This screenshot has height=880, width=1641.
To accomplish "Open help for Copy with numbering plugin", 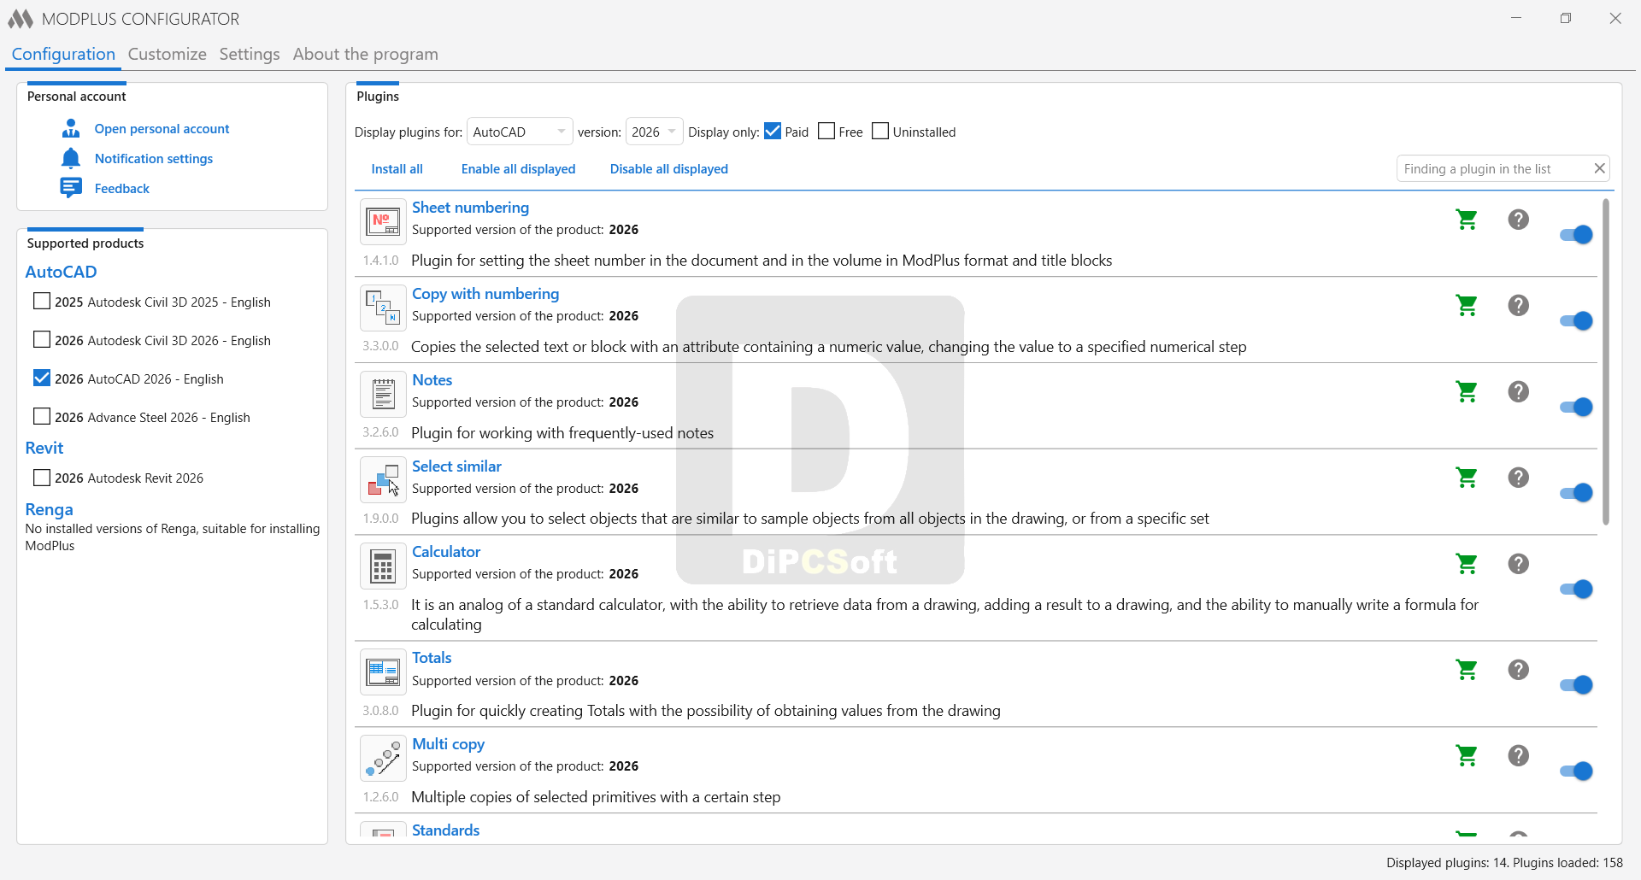I will point(1518,305).
